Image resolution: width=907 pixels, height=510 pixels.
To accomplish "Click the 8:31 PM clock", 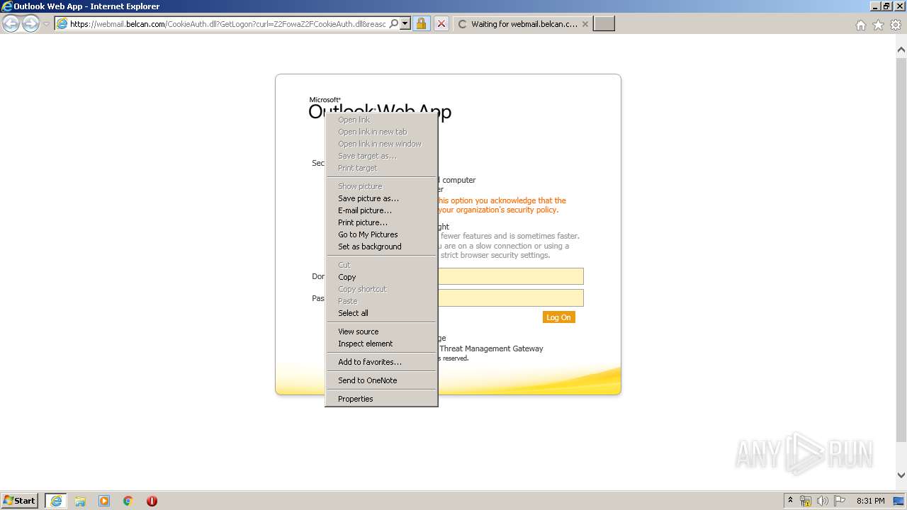I will click(x=870, y=501).
